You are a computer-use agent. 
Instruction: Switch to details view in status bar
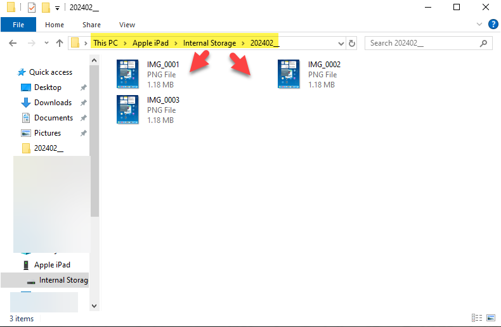click(x=477, y=317)
